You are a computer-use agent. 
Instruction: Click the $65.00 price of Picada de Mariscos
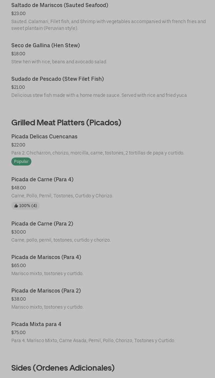(19, 266)
